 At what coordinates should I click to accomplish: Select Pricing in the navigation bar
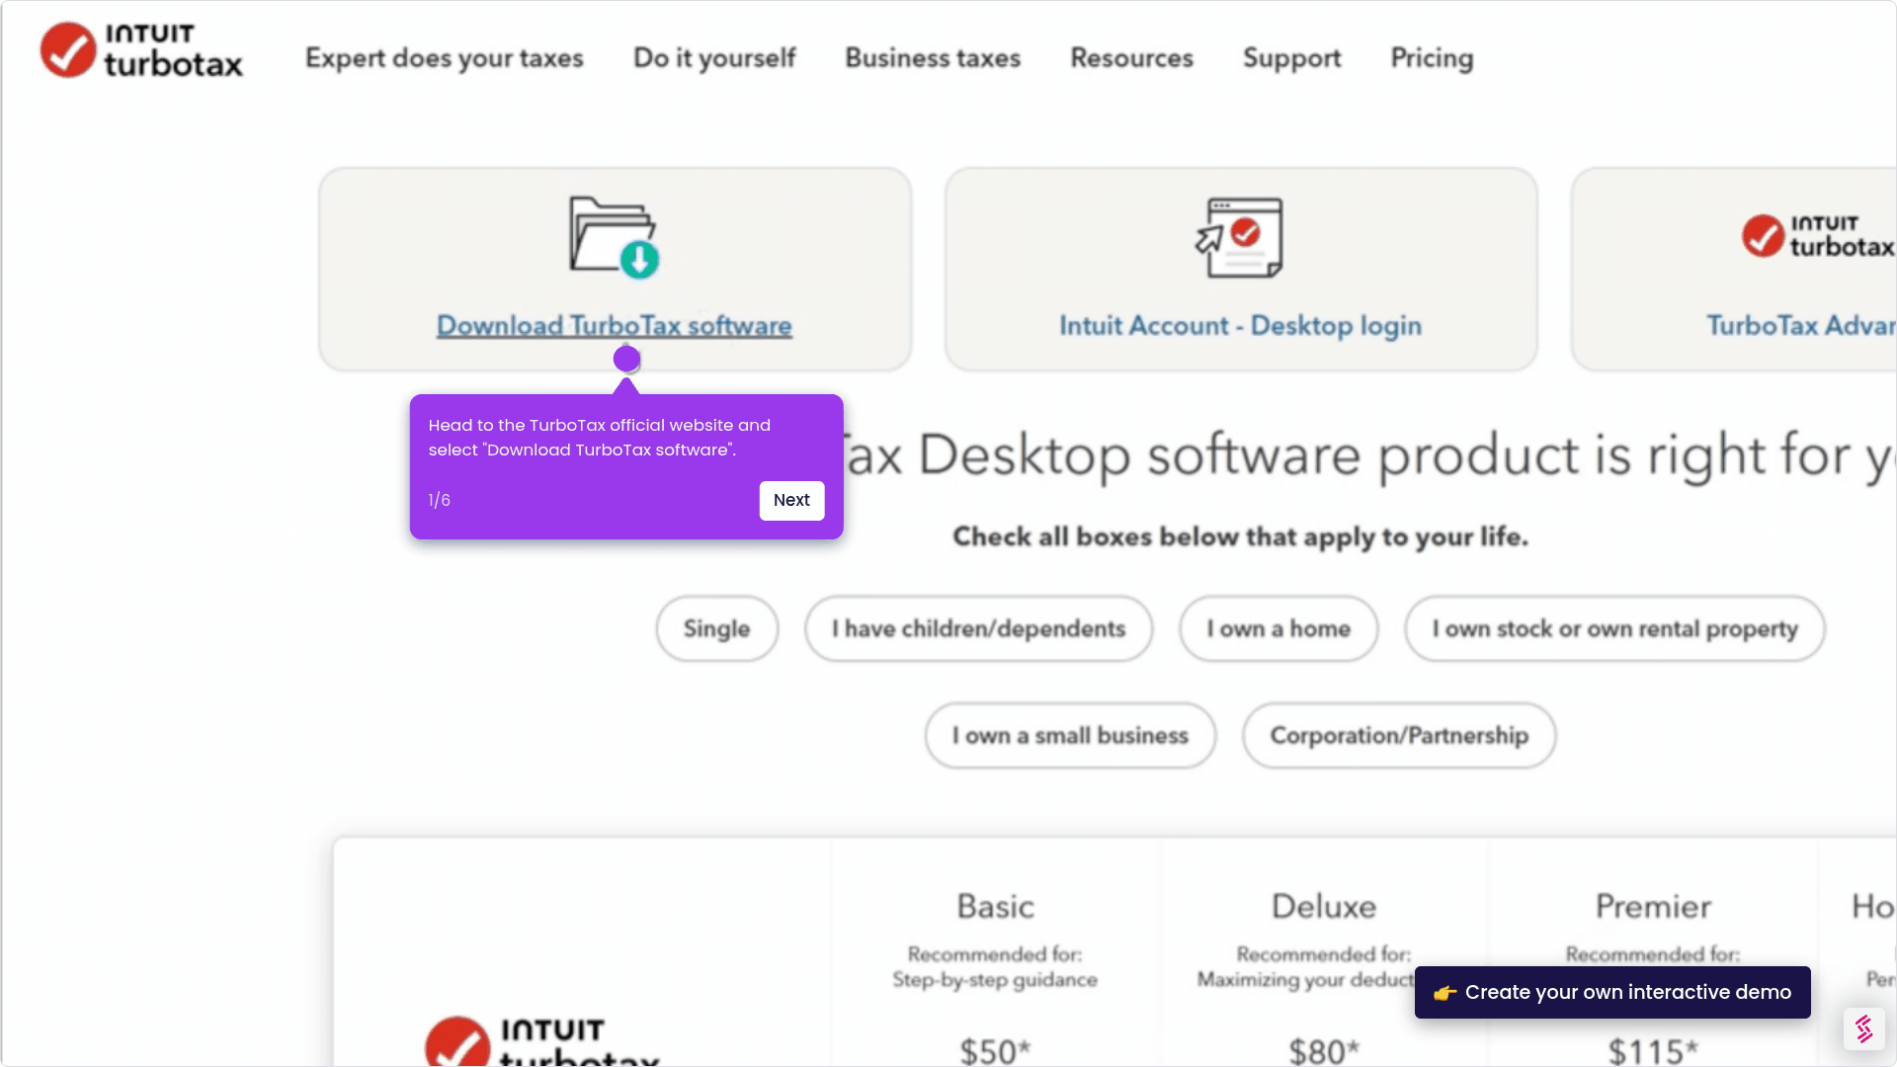click(x=1432, y=58)
